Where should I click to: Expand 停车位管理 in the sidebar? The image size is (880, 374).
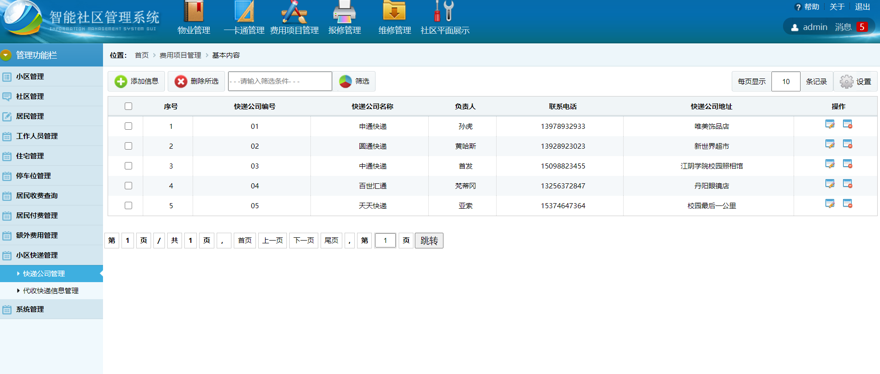tap(51, 176)
